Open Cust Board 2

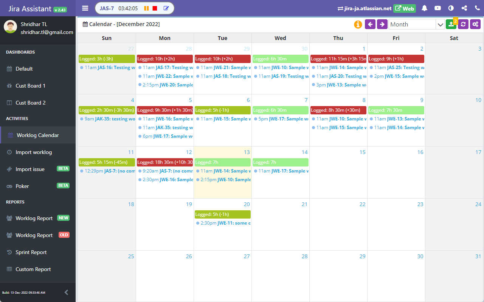pyautogui.click(x=38, y=103)
